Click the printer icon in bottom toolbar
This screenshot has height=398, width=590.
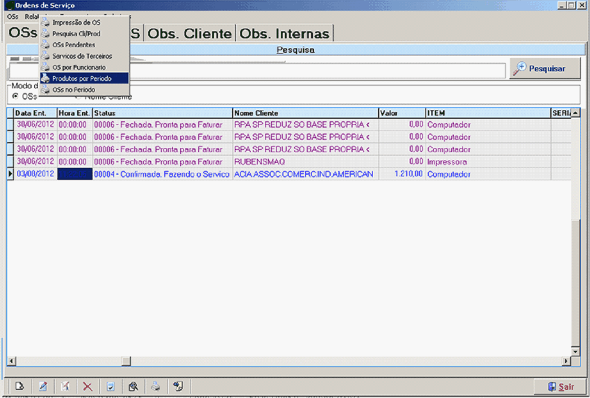pyautogui.click(x=156, y=386)
